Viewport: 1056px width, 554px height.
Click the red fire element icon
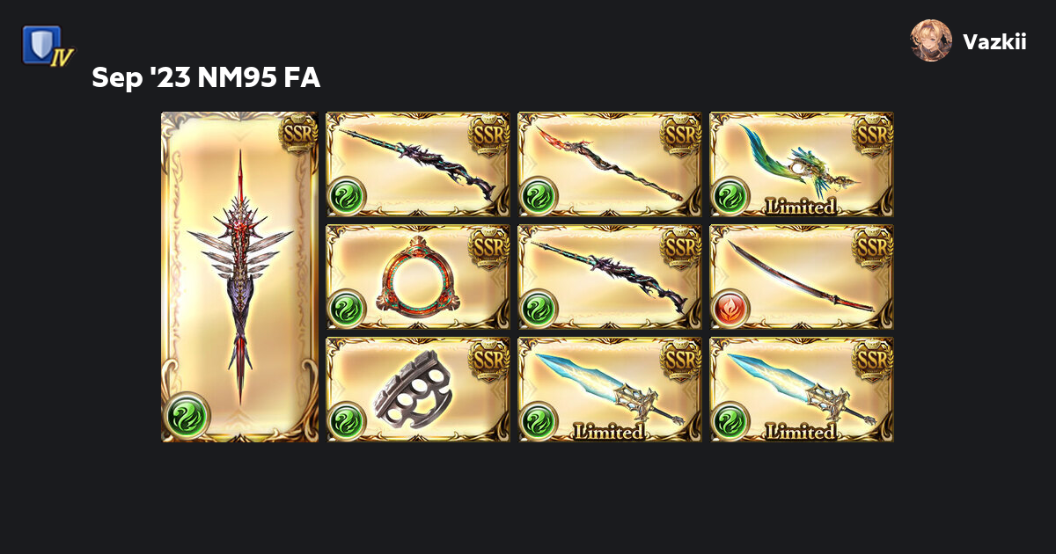[x=730, y=309]
